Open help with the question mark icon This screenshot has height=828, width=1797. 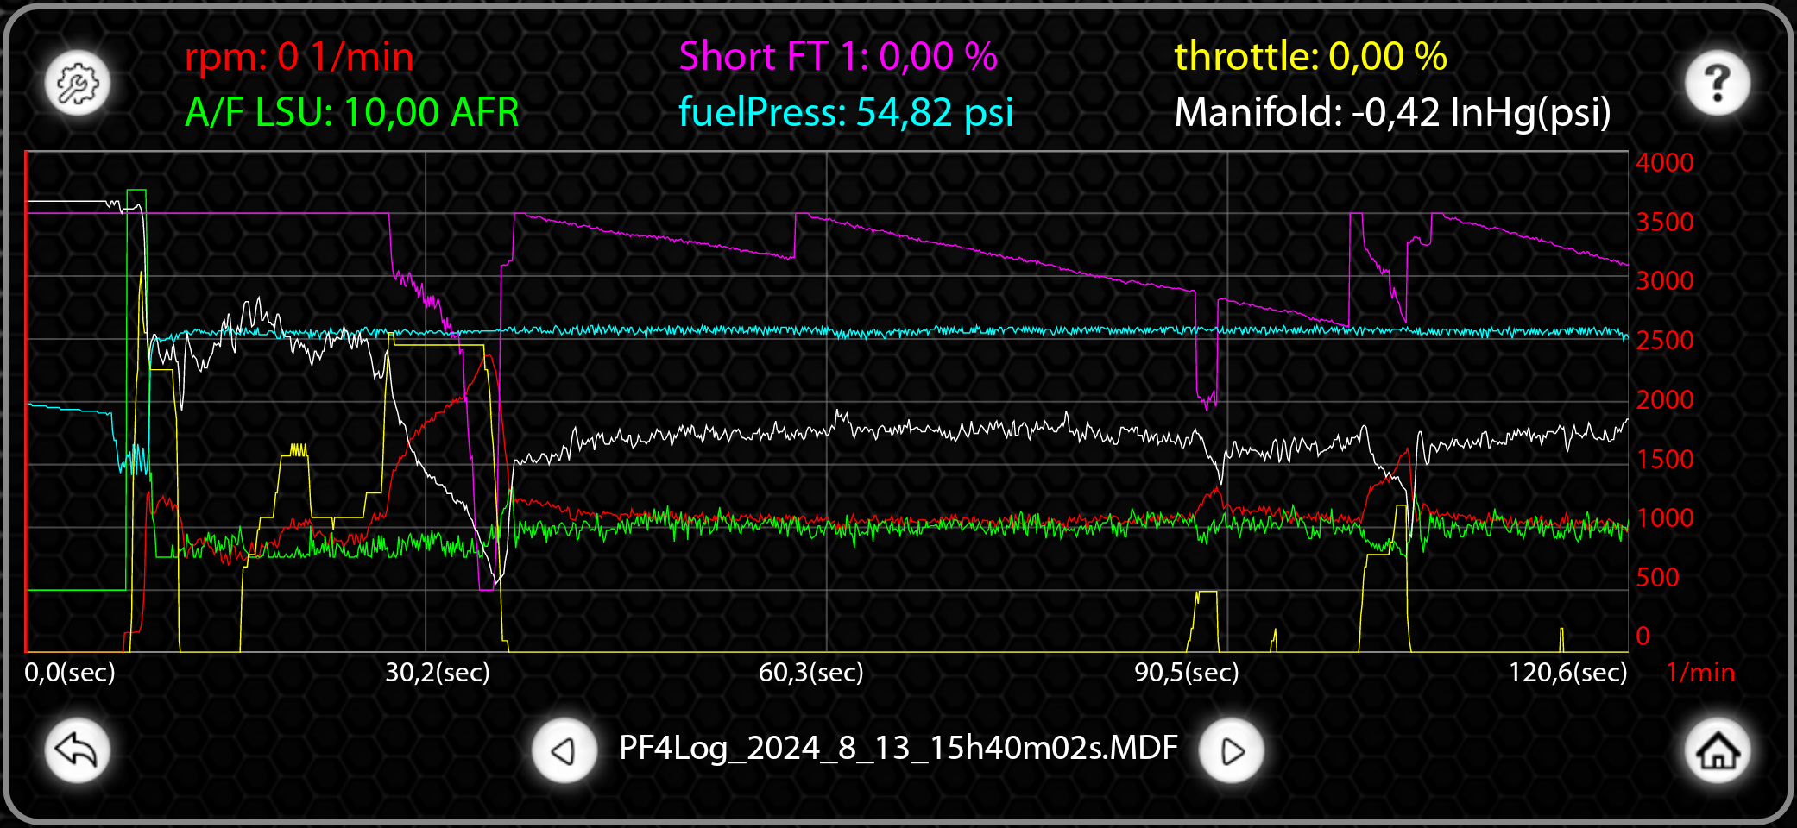pyautogui.click(x=1718, y=84)
